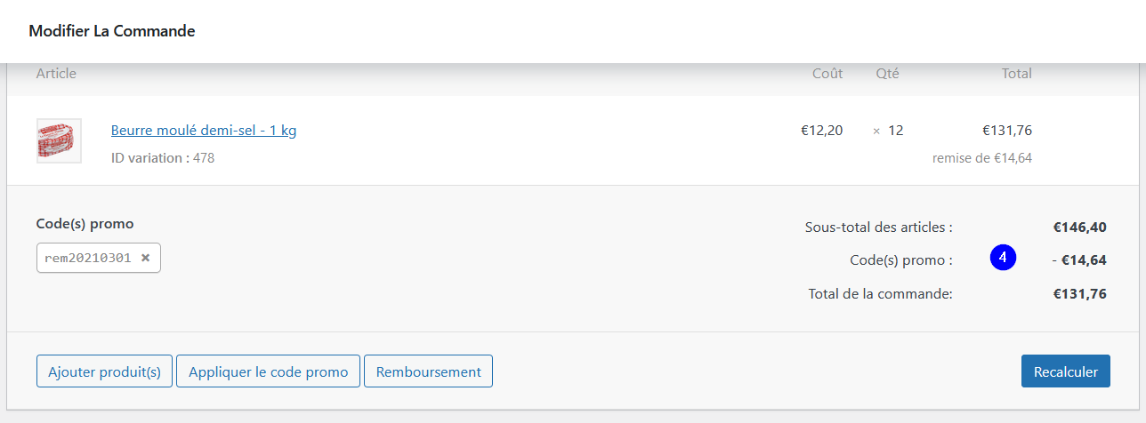Click the blue number 4 marker
Image resolution: width=1146 pixels, height=423 pixels.
1003,258
